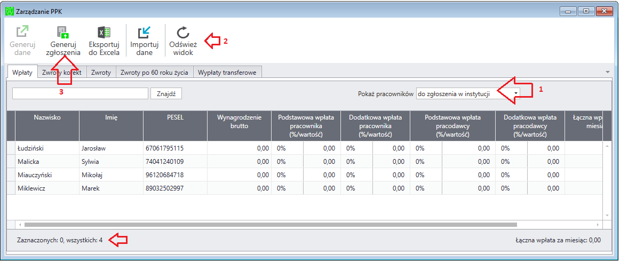Image resolution: width=620 pixels, height=261 pixels.
Task: Click the Zarządzanie PPK title bar app icon
Action: point(9,11)
